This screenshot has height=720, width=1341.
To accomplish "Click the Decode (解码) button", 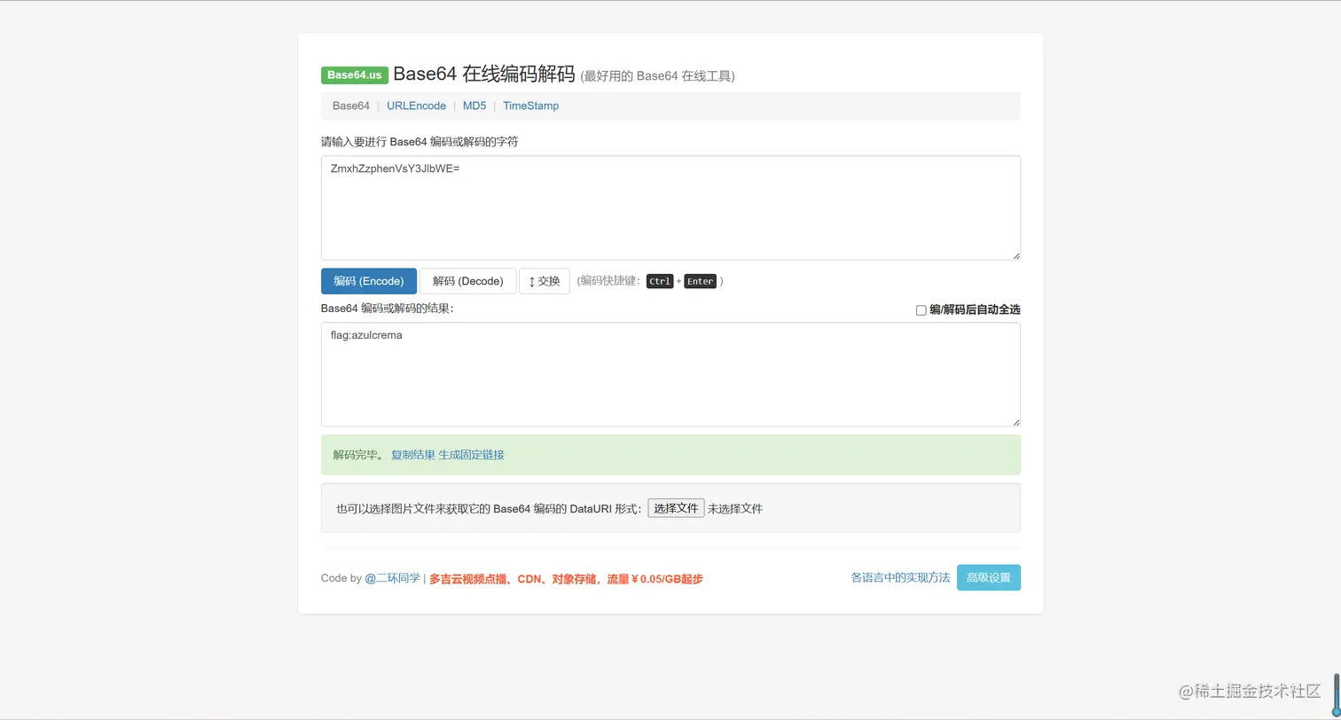I will pos(467,281).
